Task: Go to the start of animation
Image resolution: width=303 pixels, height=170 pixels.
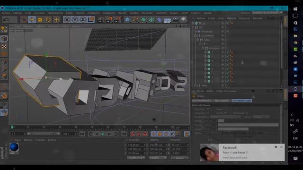Action: click(82, 134)
